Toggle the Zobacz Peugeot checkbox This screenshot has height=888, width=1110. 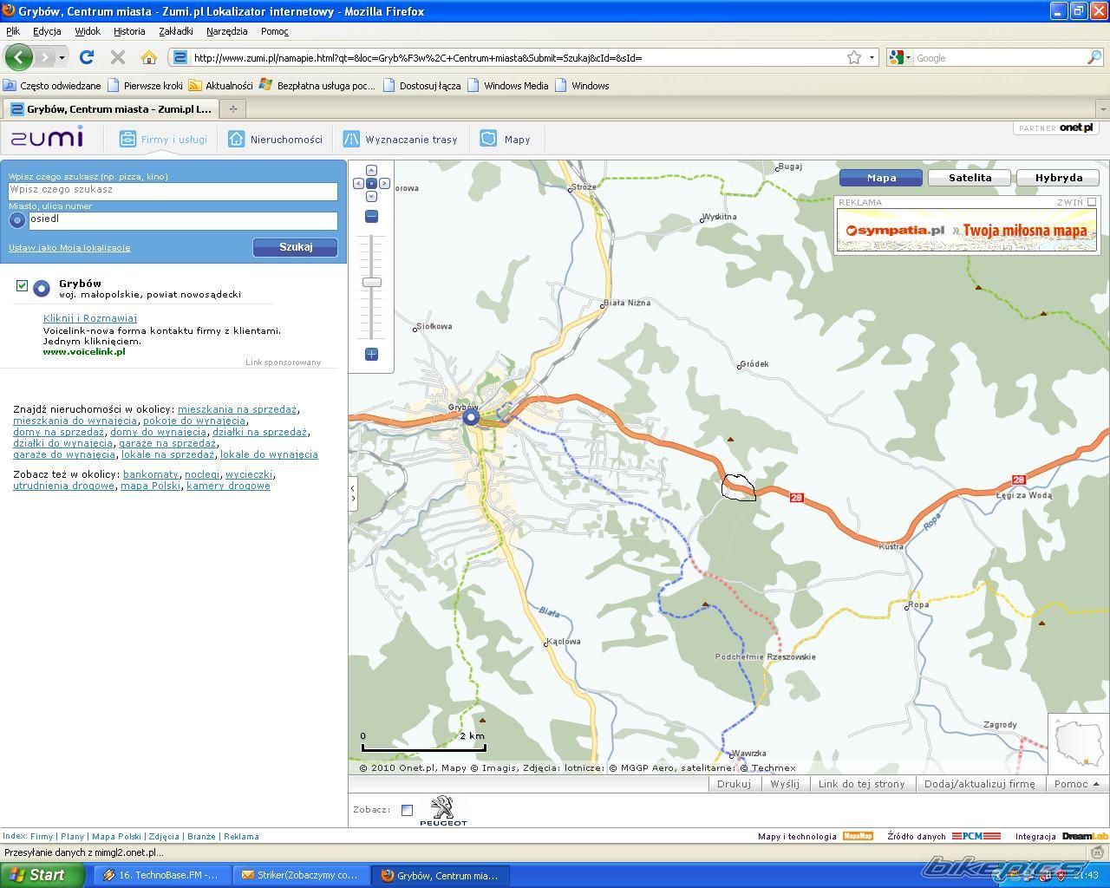click(x=407, y=810)
